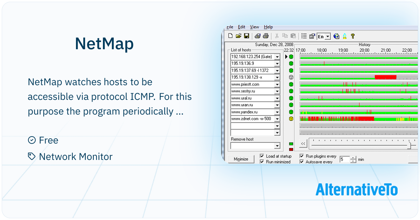Toggle the Run minimized checkbox

(262, 162)
